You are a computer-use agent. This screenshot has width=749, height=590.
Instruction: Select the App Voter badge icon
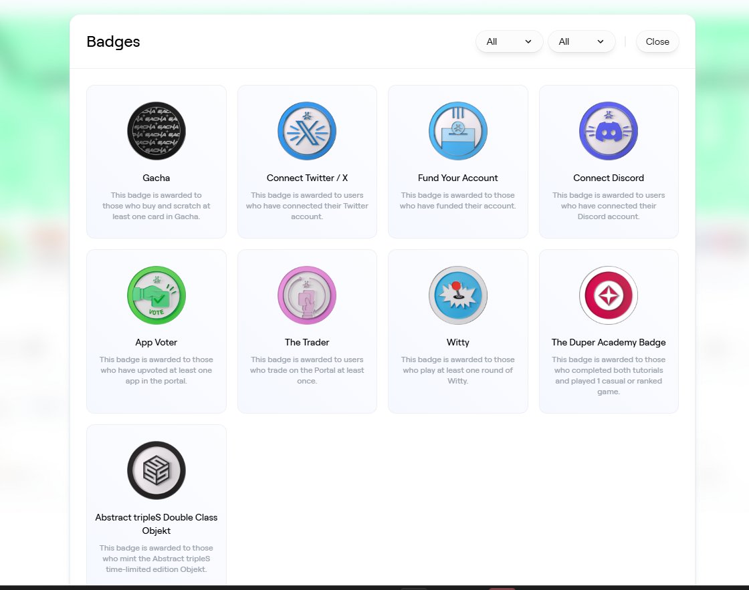(156, 295)
